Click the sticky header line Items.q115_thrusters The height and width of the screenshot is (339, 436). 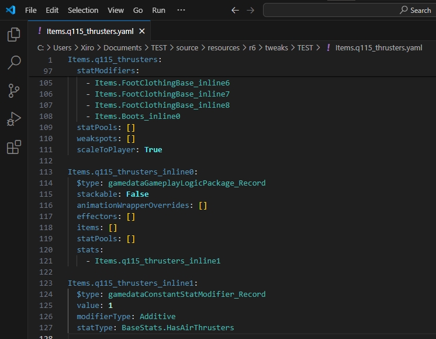[115, 60]
